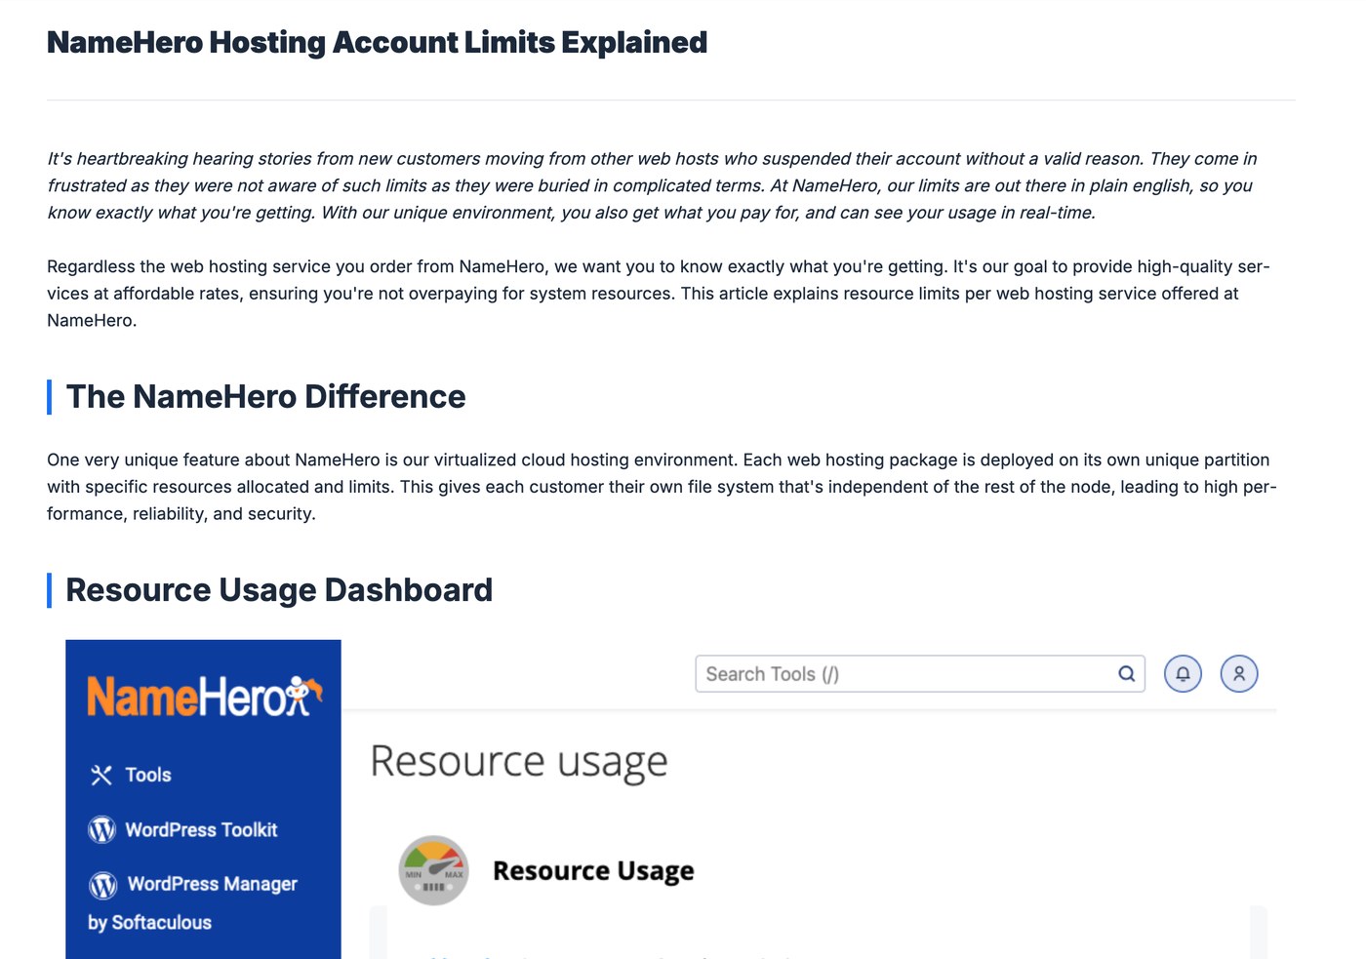Click the Resource Usage gauge icon
Viewport: 1366px width, 959px height.
(x=433, y=870)
